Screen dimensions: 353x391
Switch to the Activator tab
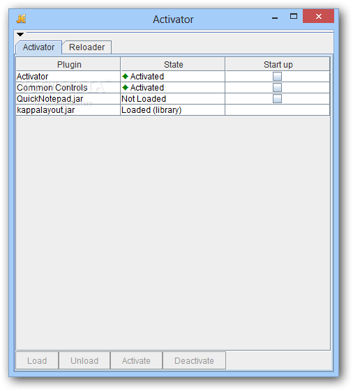(38, 47)
